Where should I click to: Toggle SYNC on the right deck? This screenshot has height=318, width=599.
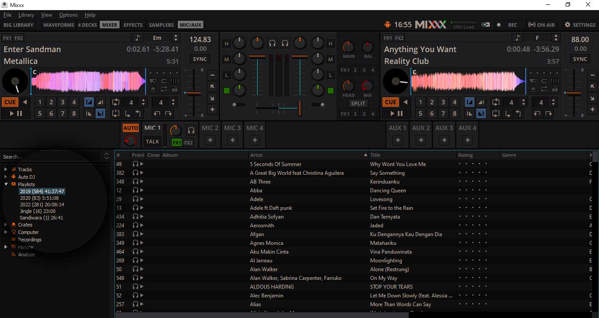pyautogui.click(x=580, y=59)
